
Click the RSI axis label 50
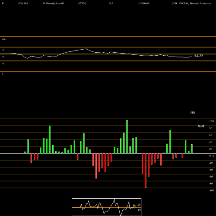click(3, 57)
